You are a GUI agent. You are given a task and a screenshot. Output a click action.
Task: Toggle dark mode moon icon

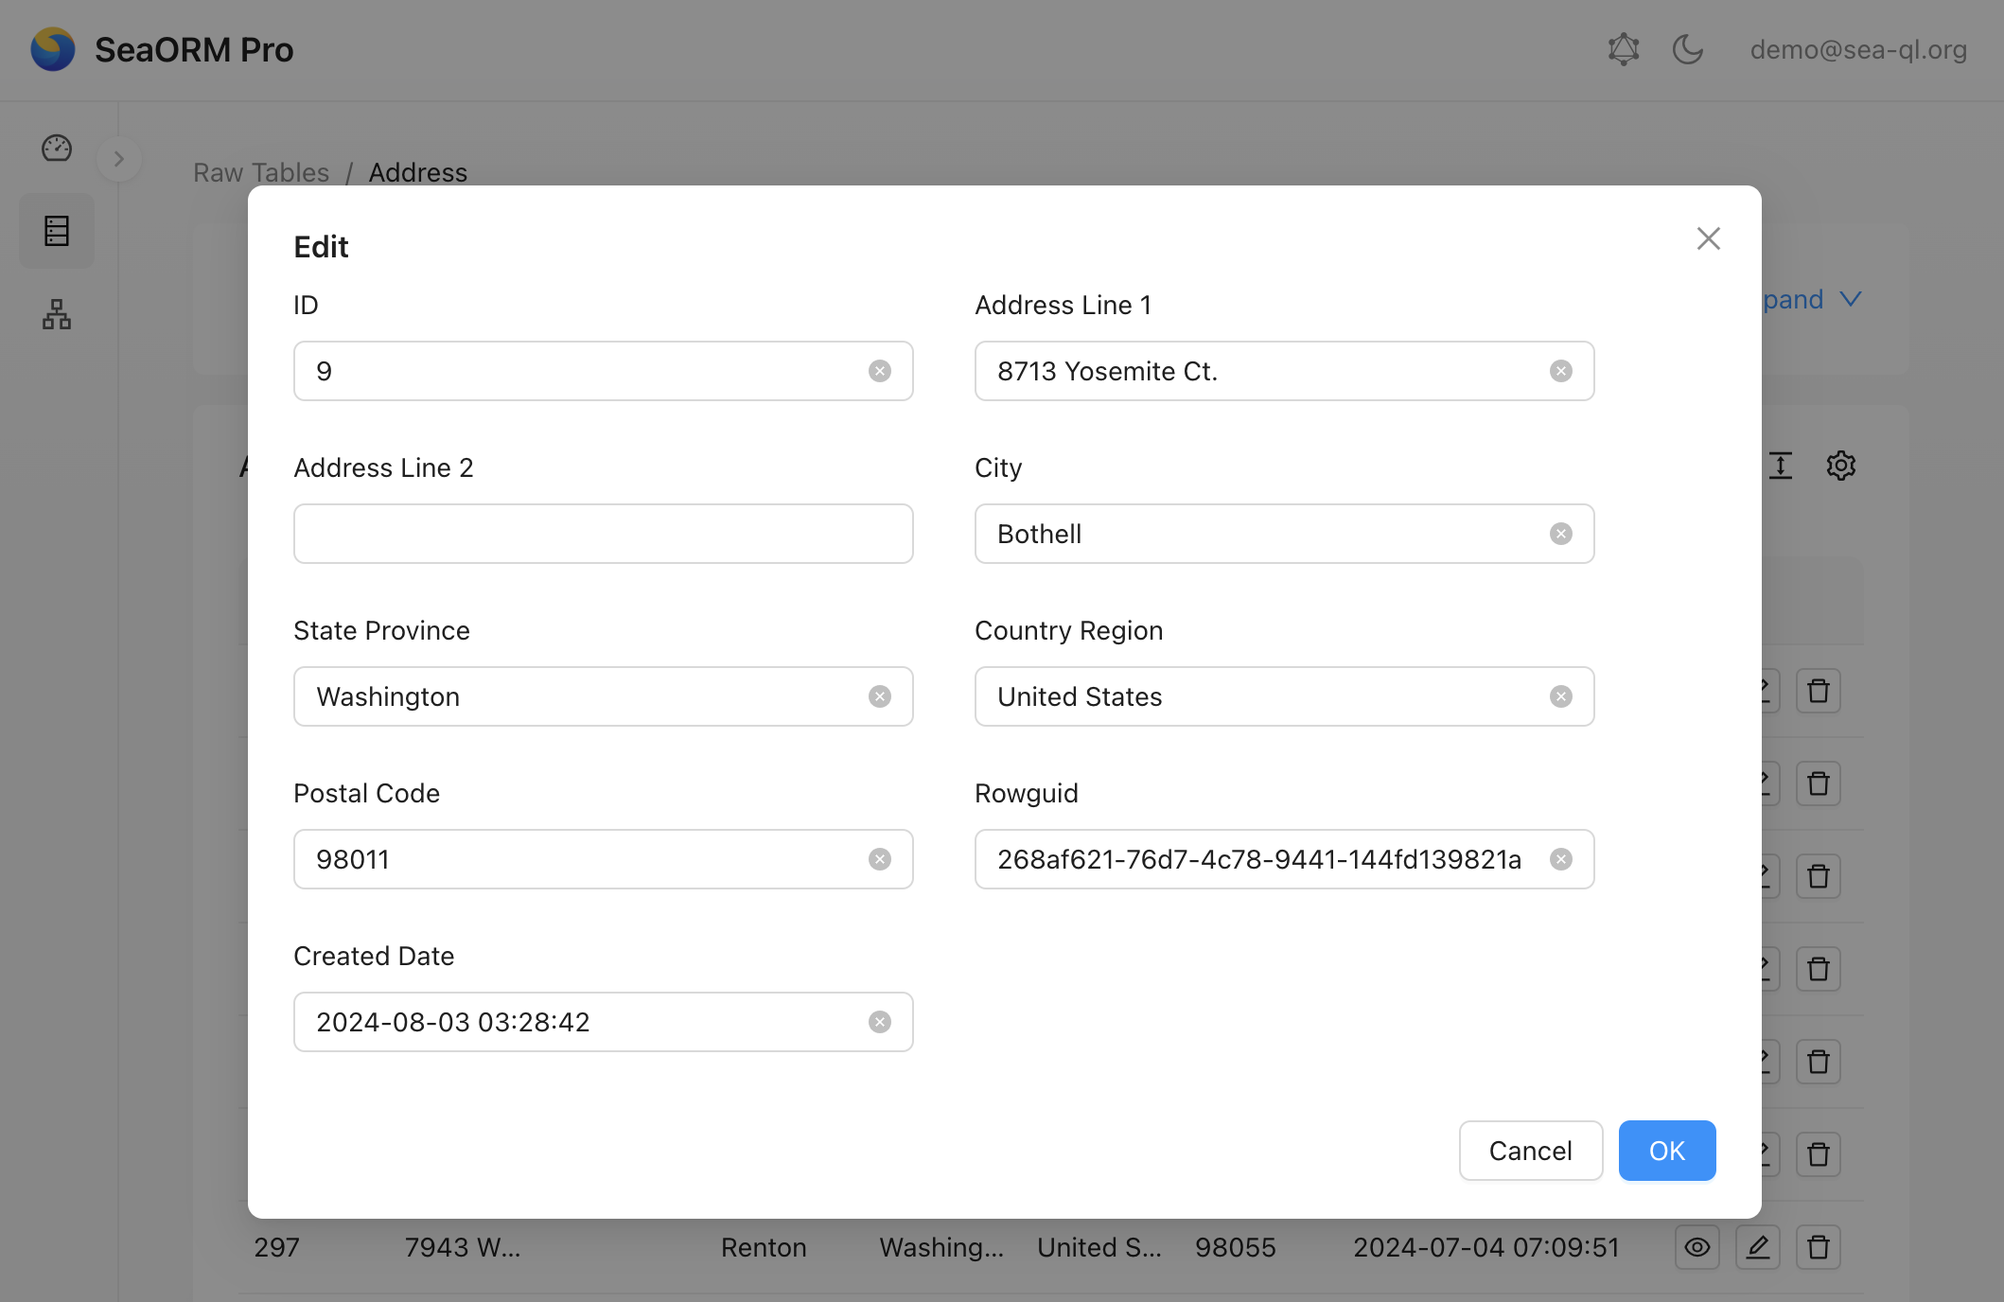(1687, 49)
